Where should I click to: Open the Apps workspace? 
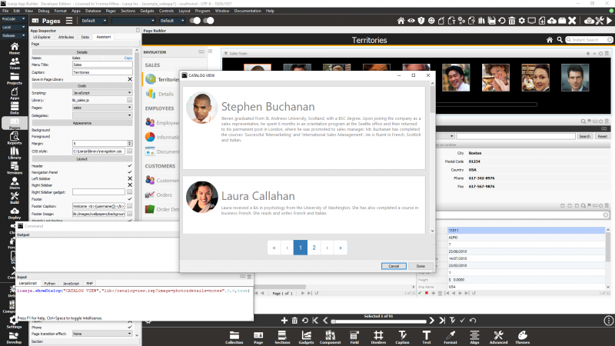coord(15,93)
